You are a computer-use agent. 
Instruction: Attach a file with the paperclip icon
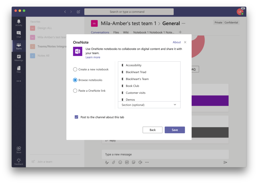click(x=114, y=162)
